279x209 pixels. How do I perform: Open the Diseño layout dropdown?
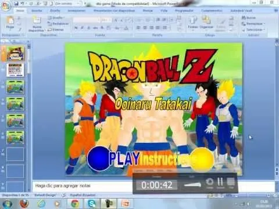(56, 18)
